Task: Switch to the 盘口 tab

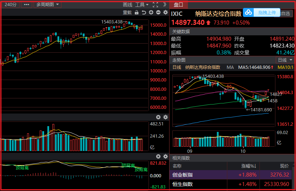Action: 179,5
